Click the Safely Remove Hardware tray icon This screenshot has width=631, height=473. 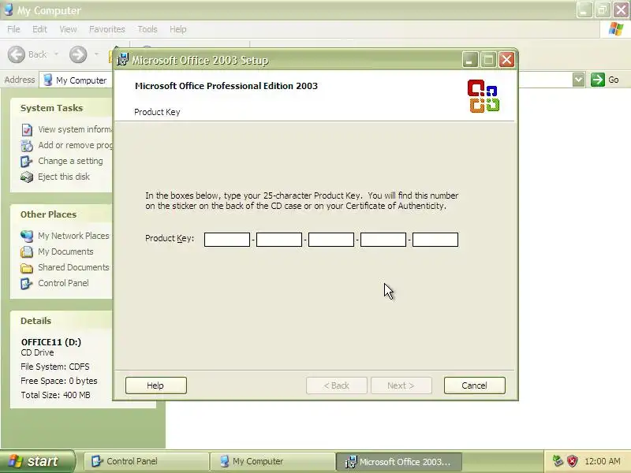558,461
